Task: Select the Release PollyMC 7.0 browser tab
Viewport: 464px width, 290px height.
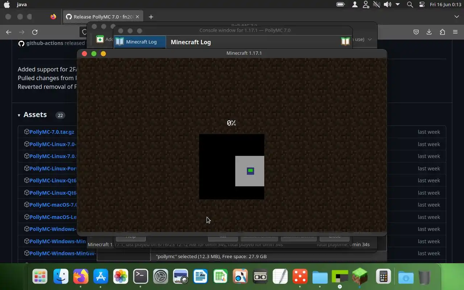Action: coord(103,17)
